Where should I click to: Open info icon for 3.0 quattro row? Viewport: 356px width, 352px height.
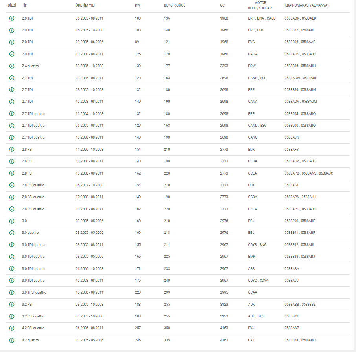tap(11, 233)
